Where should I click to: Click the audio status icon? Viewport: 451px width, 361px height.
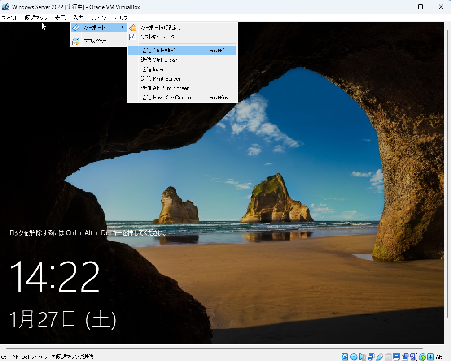(362, 357)
